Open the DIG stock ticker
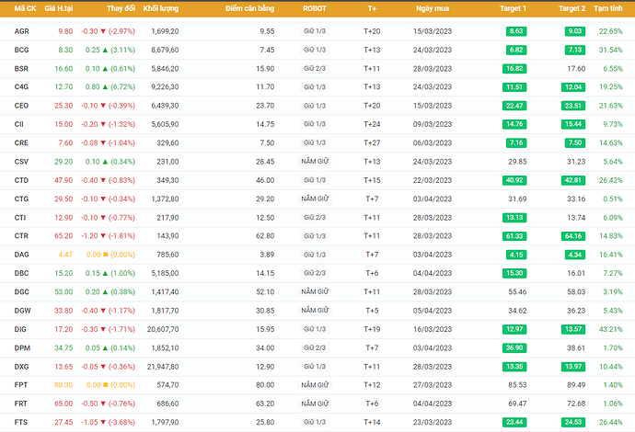The image size is (635, 432). click(x=20, y=329)
